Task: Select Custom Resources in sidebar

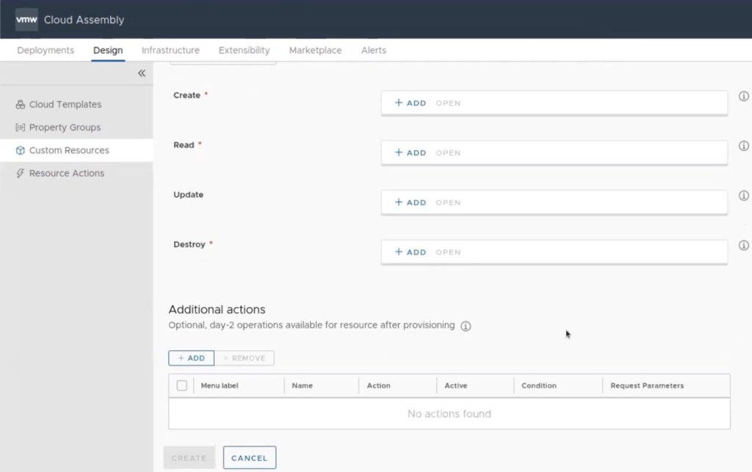Action: (68, 150)
